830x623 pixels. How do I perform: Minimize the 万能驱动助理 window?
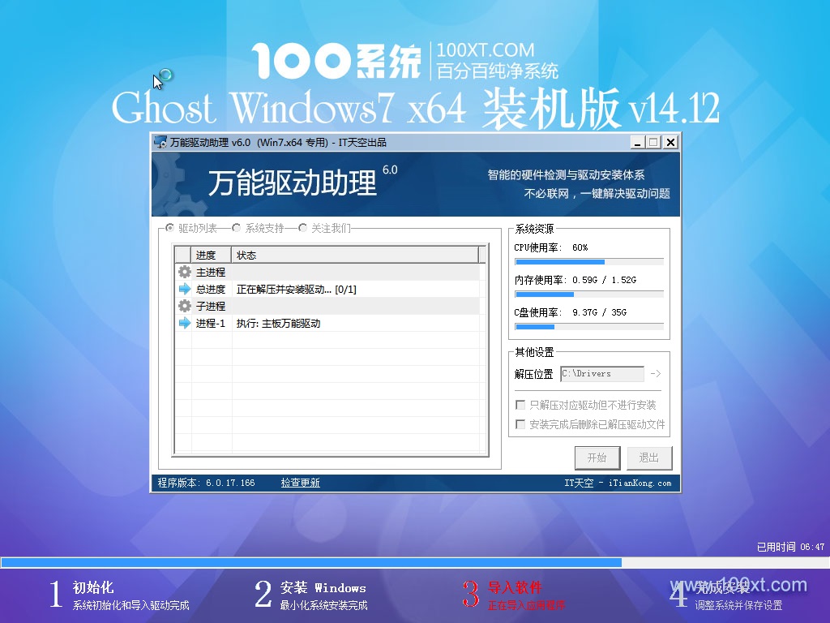639,142
